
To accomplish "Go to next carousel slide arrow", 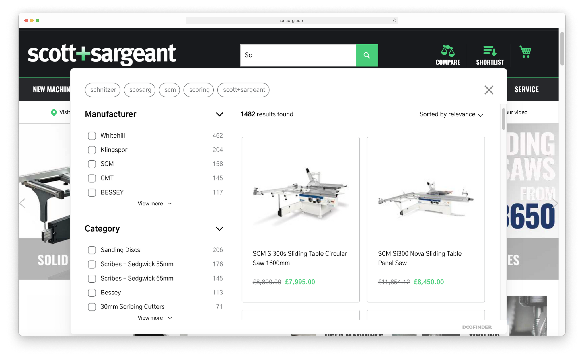I will click(x=555, y=203).
